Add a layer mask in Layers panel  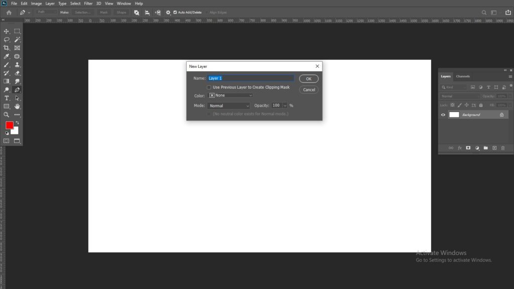(x=468, y=148)
